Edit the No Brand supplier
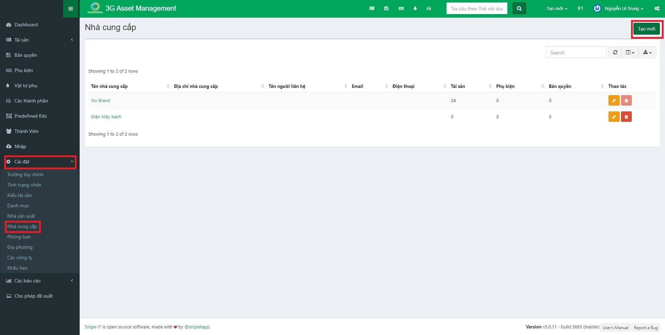Viewport: 665px width, 335px height. (614, 101)
